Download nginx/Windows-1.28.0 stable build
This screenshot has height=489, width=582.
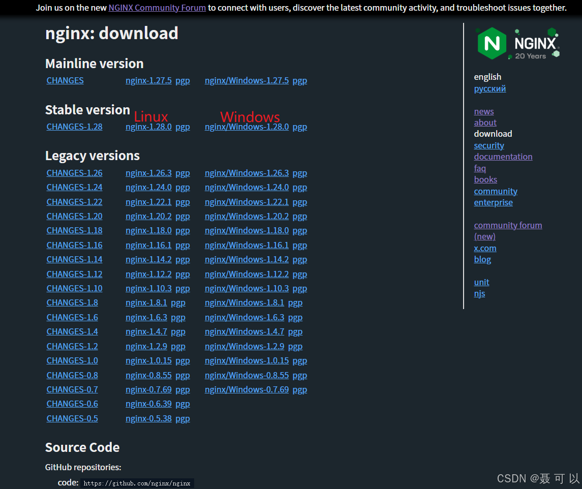(x=247, y=127)
